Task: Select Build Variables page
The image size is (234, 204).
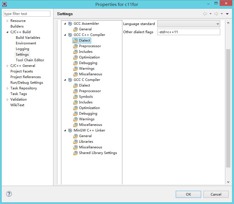Action: click(28, 38)
